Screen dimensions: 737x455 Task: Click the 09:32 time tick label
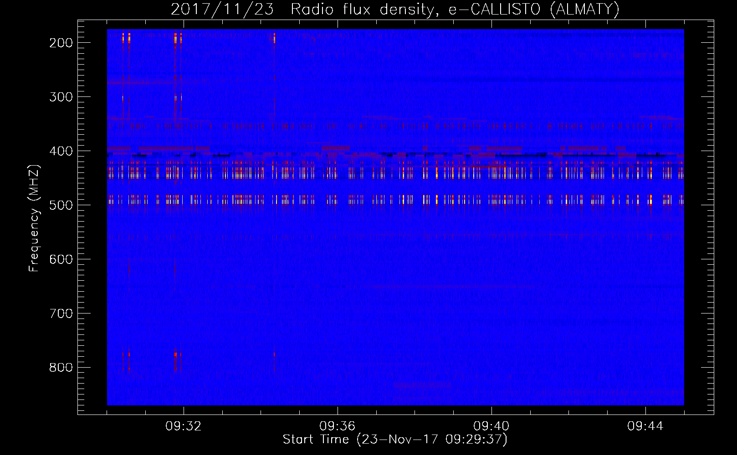coord(184,426)
